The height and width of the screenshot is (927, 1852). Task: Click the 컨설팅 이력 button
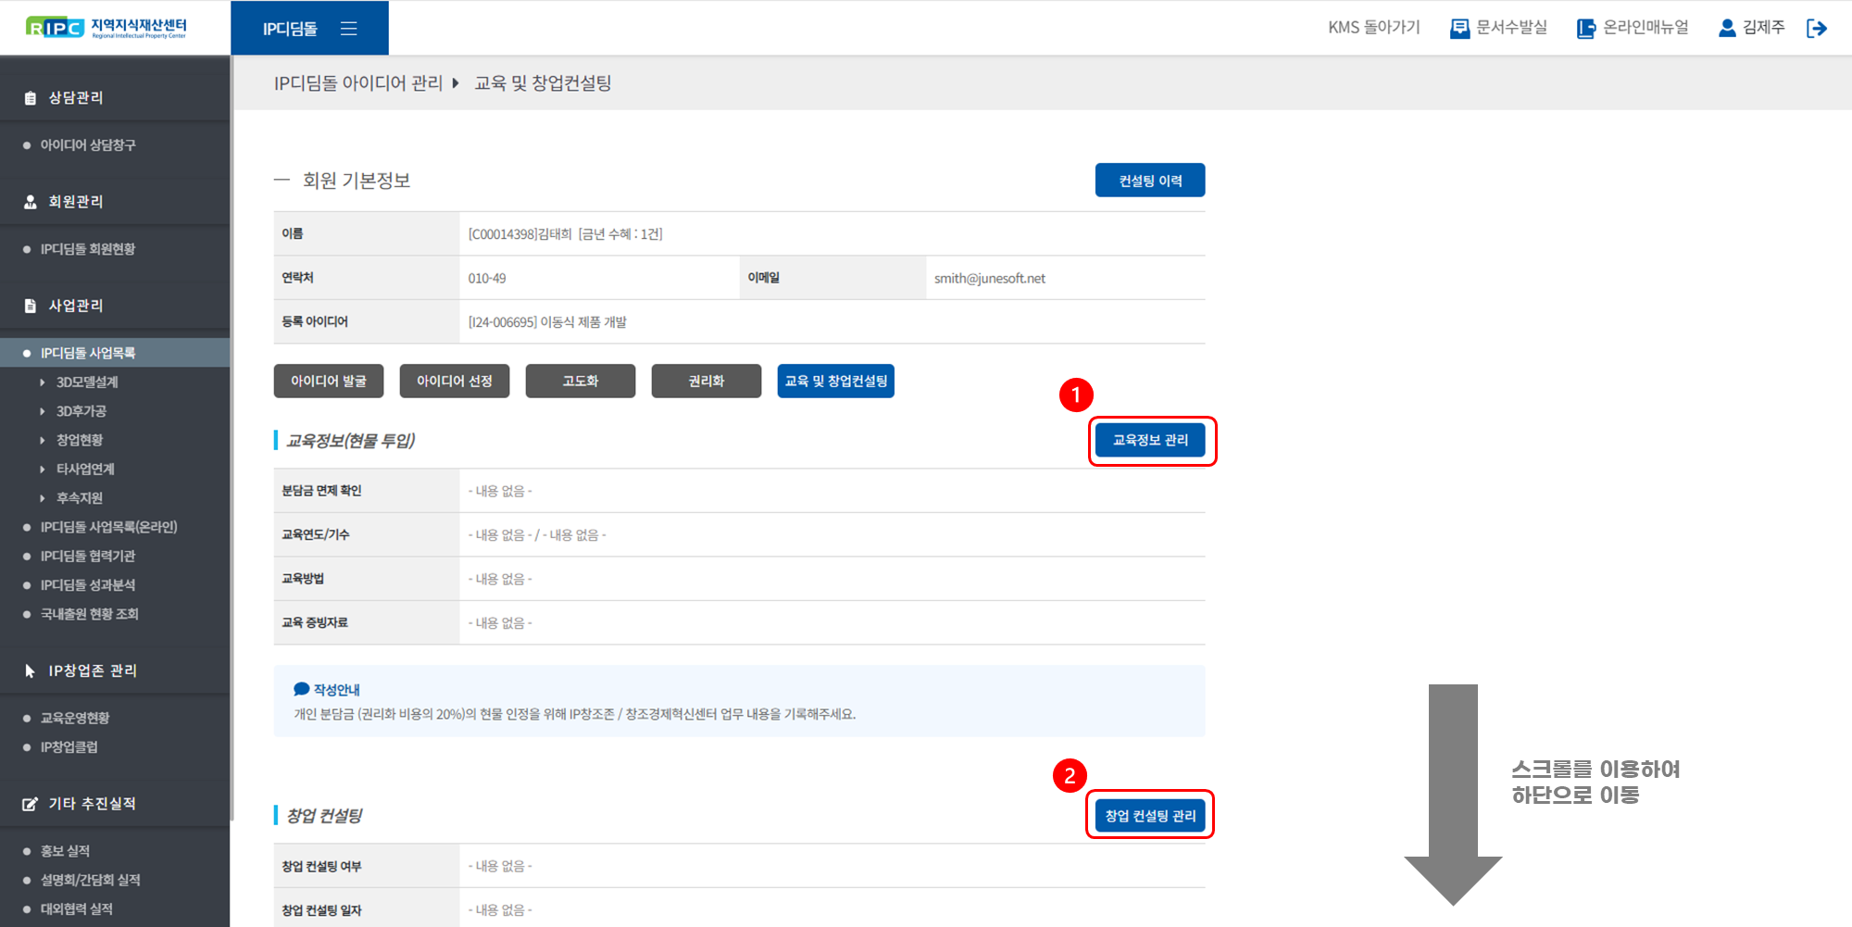coord(1149,181)
